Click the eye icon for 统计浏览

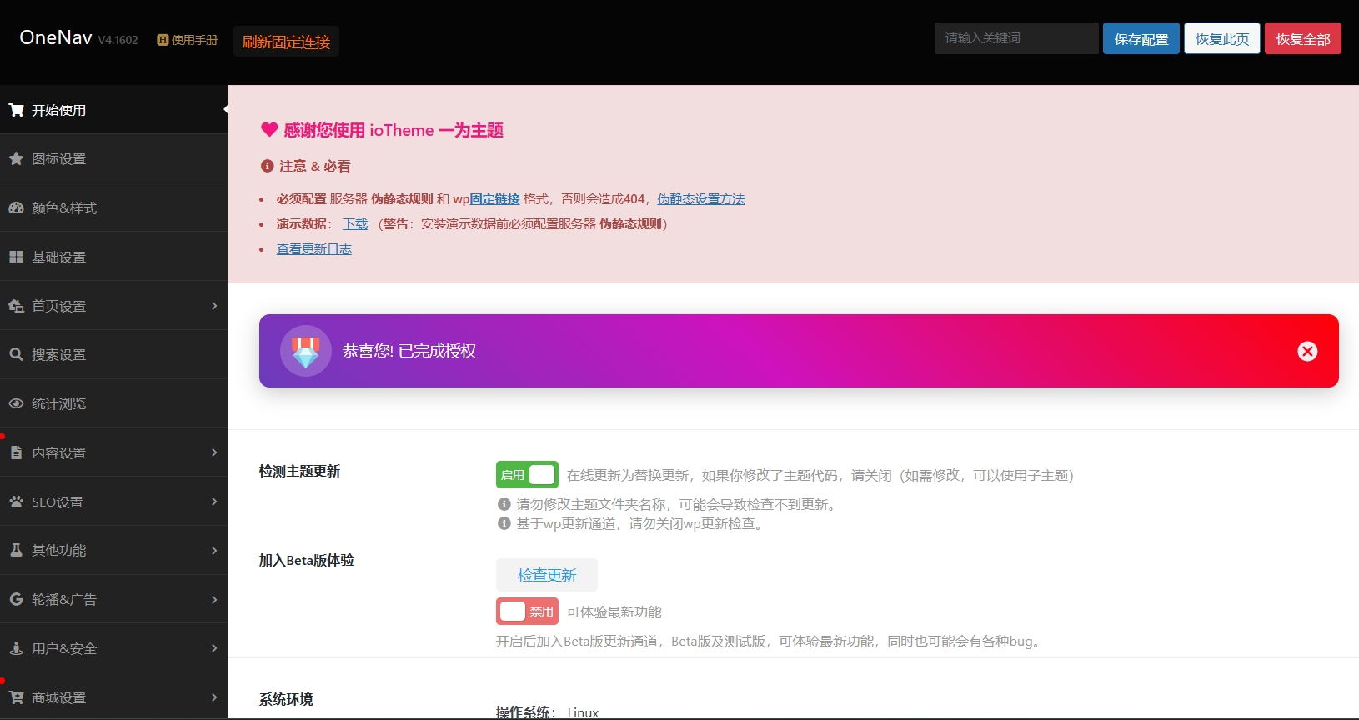pos(16,403)
